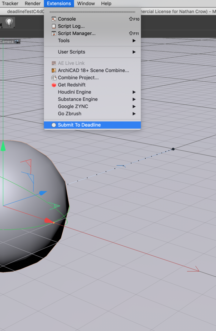Click the blue Z-axis arrow handle
The height and width of the screenshot is (331, 216).
point(43,193)
